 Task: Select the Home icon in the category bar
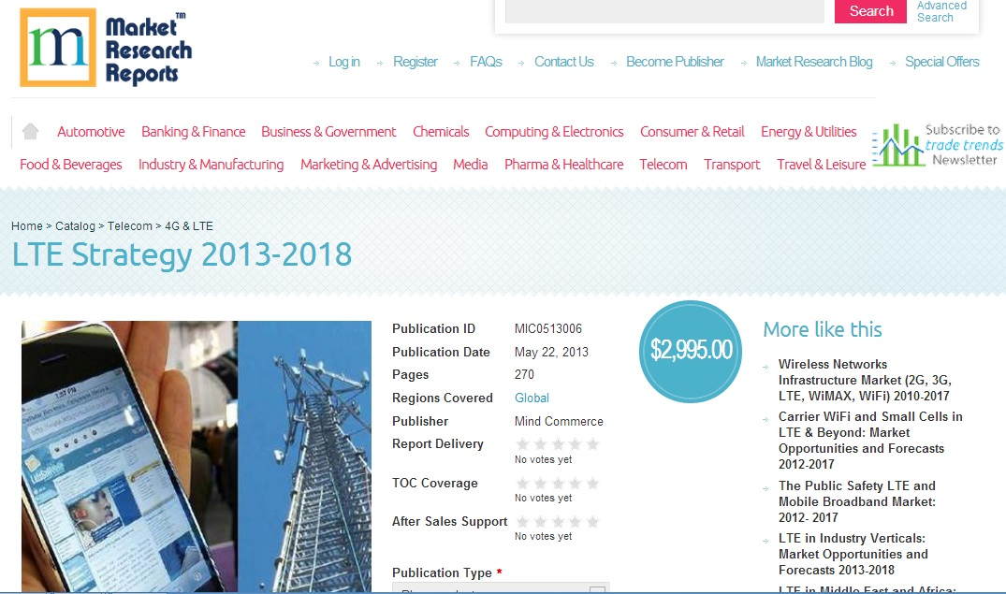tap(32, 131)
